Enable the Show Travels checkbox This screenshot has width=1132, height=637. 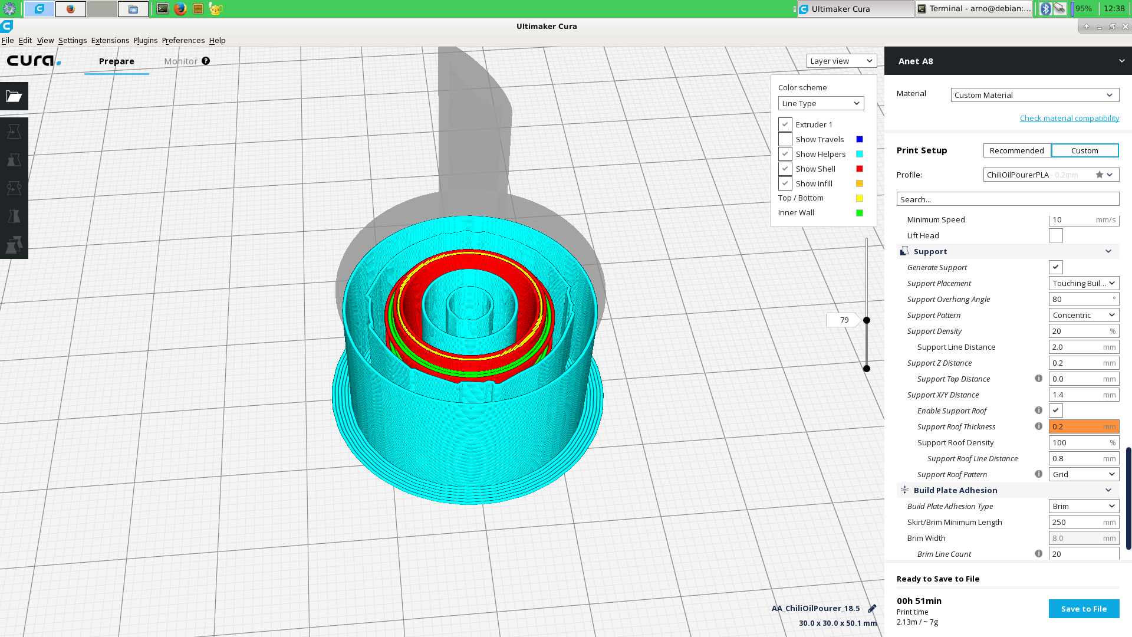785,139
